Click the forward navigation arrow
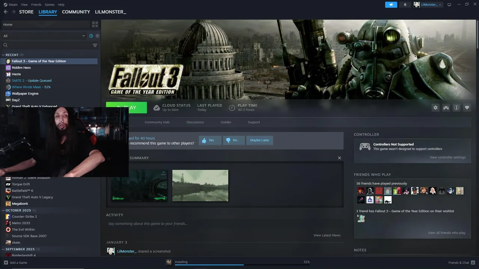 coord(13,12)
